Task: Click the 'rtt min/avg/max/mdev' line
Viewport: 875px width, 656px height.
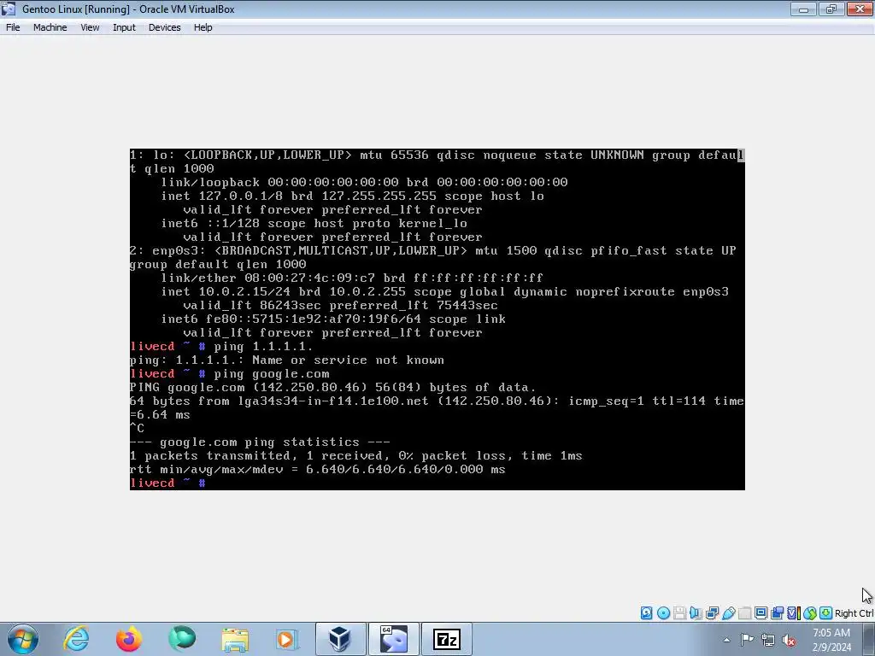Action: click(318, 469)
